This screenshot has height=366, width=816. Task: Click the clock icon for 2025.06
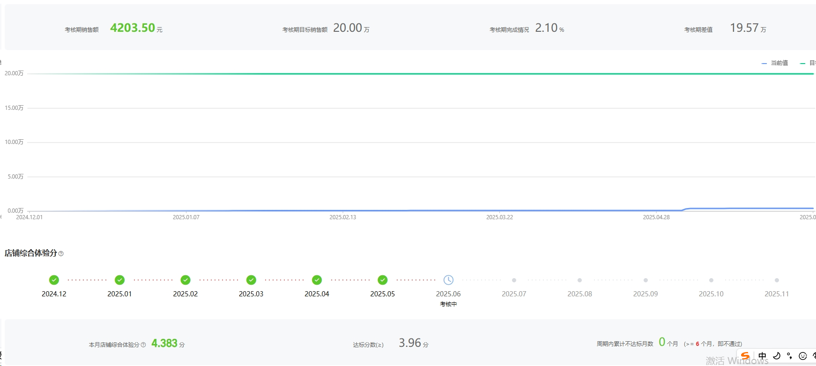448,280
